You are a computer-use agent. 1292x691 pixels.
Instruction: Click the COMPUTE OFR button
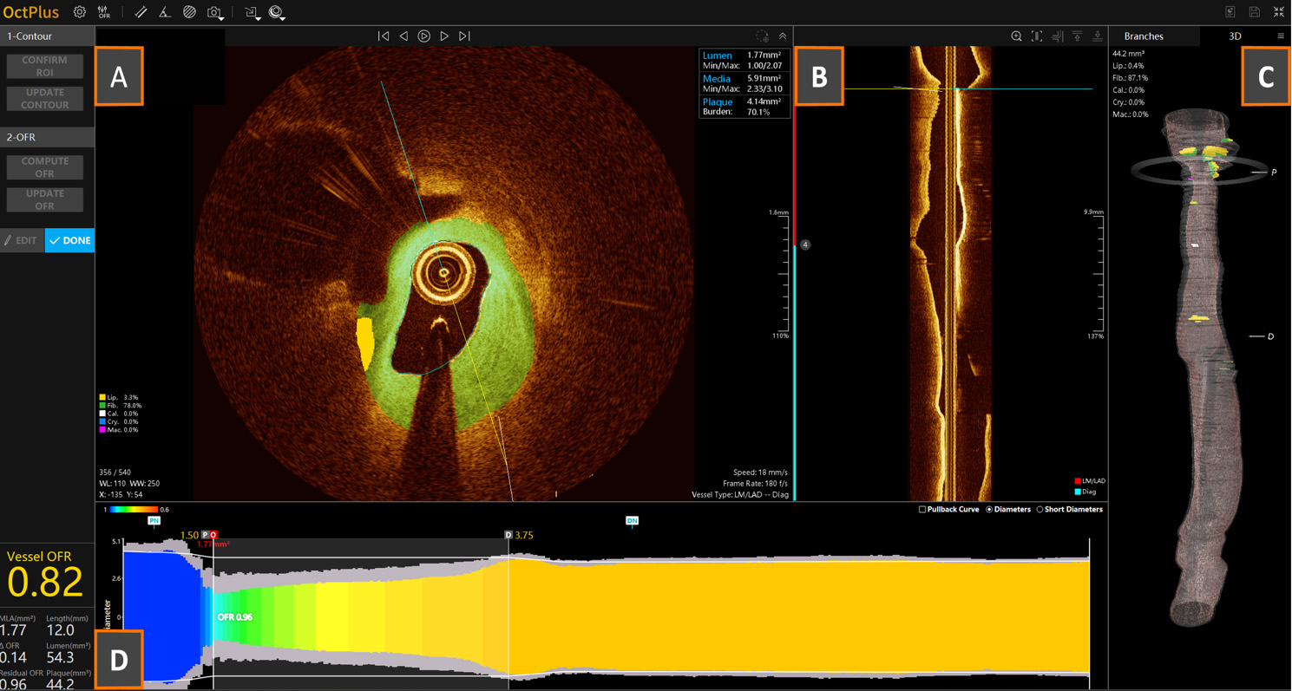45,167
